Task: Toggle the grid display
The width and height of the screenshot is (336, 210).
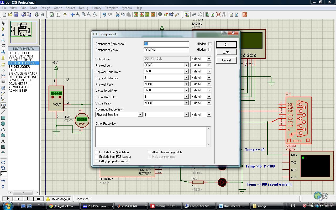Action: click(57, 15)
